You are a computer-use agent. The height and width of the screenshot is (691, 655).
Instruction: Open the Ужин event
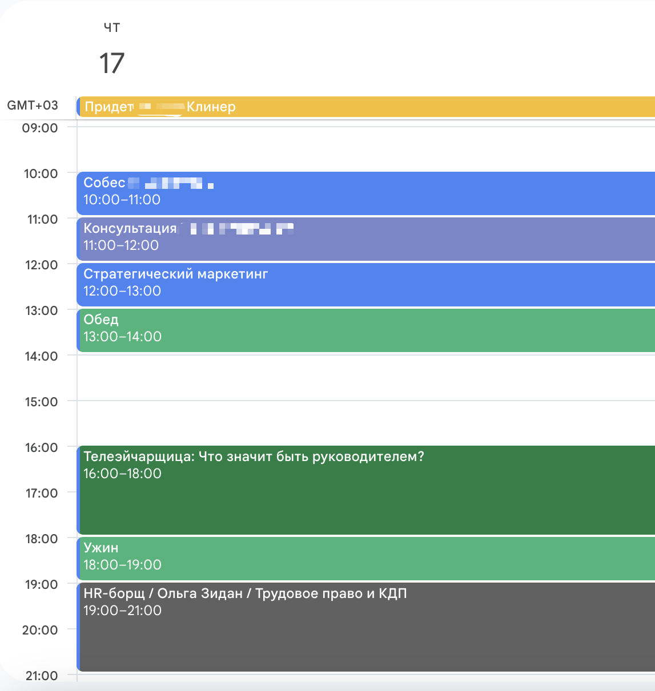pos(365,559)
